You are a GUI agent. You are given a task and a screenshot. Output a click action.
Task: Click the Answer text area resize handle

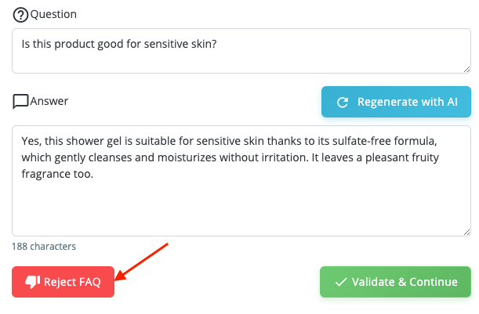pyautogui.click(x=466, y=231)
